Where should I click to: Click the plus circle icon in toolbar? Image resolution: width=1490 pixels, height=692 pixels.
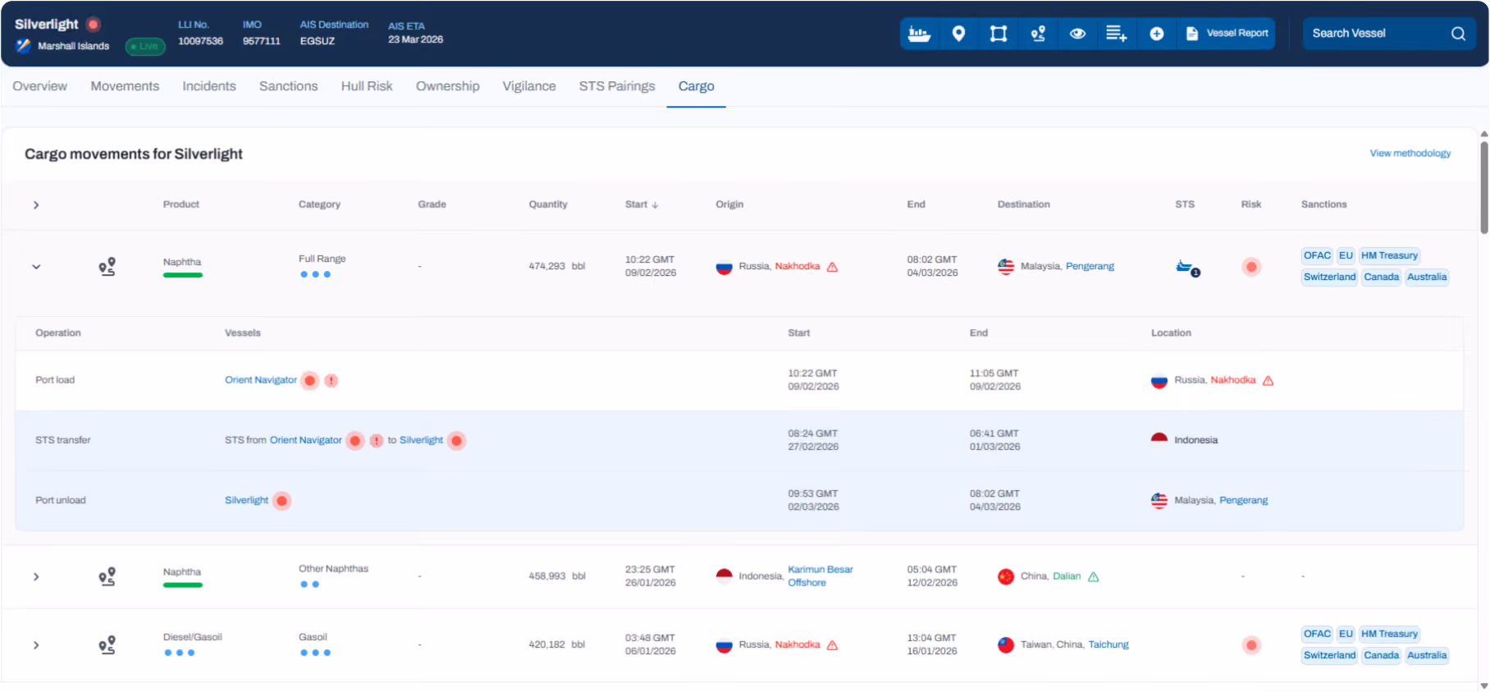pyautogui.click(x=1156, y=34)
